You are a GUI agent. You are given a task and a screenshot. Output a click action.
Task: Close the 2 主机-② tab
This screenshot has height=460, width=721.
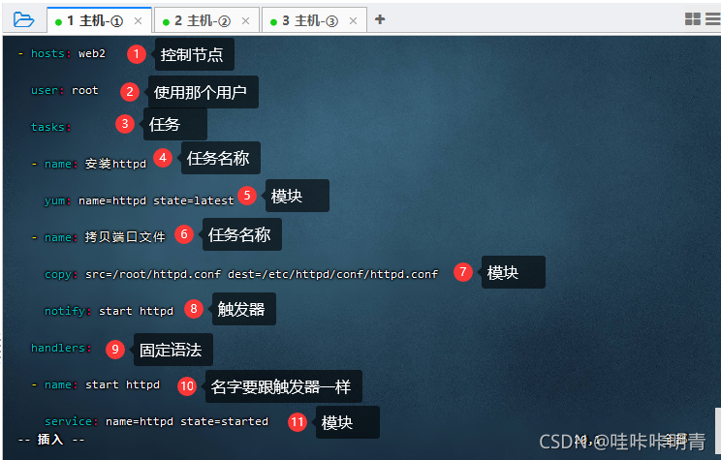(245, 21)
